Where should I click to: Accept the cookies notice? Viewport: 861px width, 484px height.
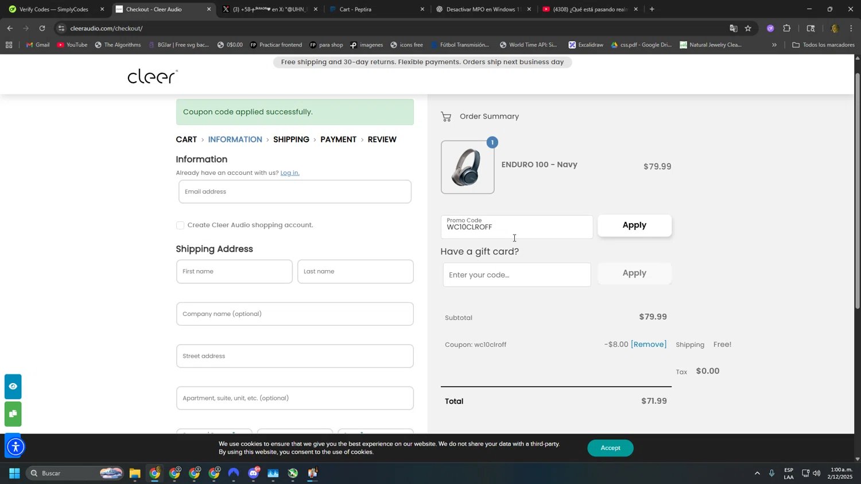coord(610,448)
